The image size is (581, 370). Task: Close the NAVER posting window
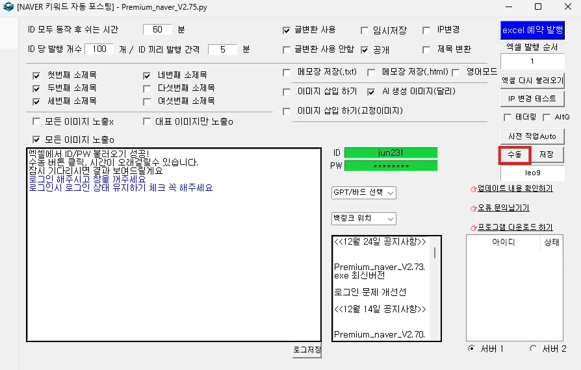(567, 7)
